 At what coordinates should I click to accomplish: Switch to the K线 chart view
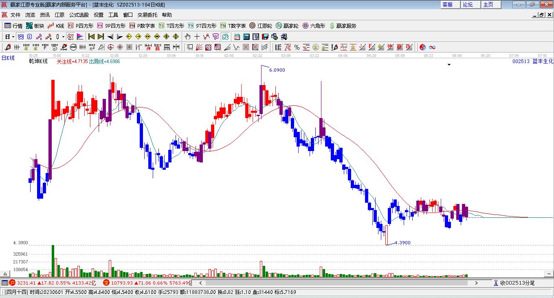56,26
